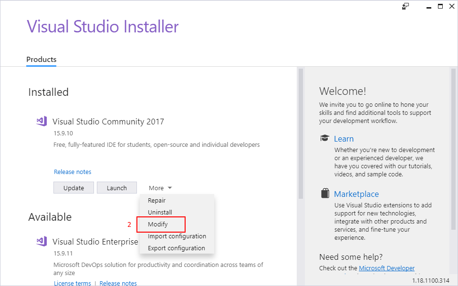
Task: Collapse the More dropdown menu
Action: (x=160, y=188)
